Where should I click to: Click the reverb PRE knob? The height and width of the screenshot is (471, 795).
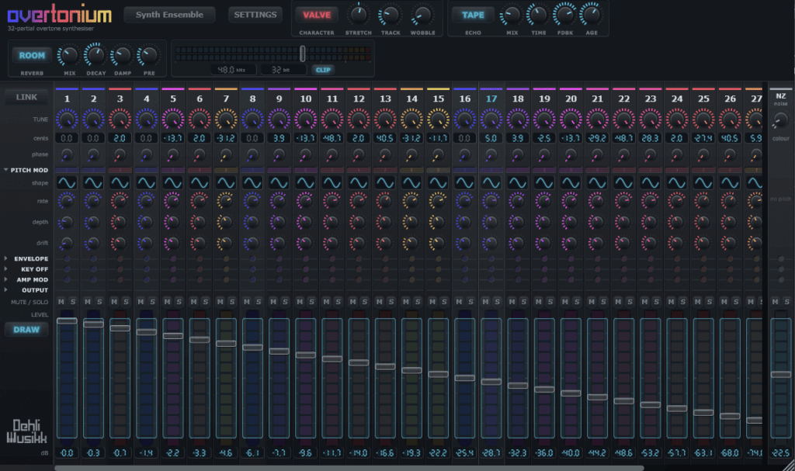click(x=149, y=55)
